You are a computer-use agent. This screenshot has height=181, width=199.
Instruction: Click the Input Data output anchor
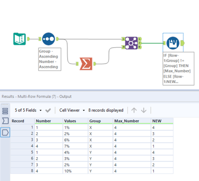pos(28,39)
